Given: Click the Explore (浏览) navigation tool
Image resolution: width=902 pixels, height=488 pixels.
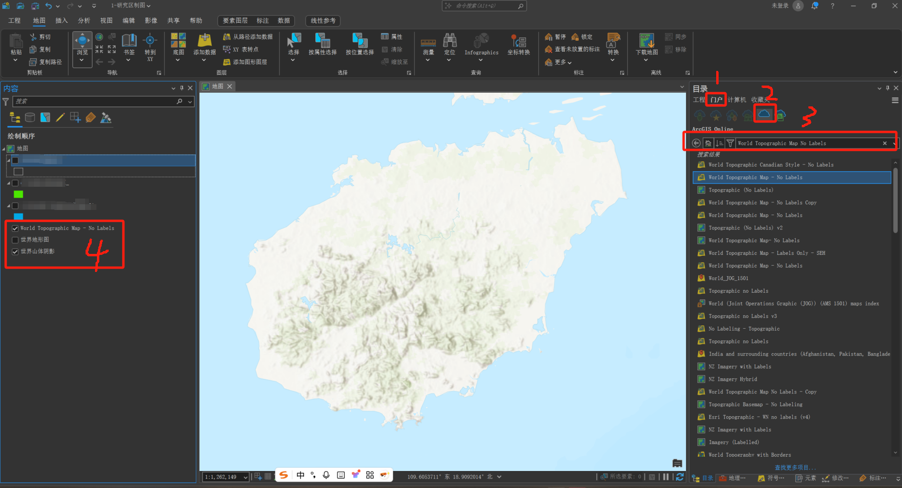Looking at the screenshot, I should [82, 41].
